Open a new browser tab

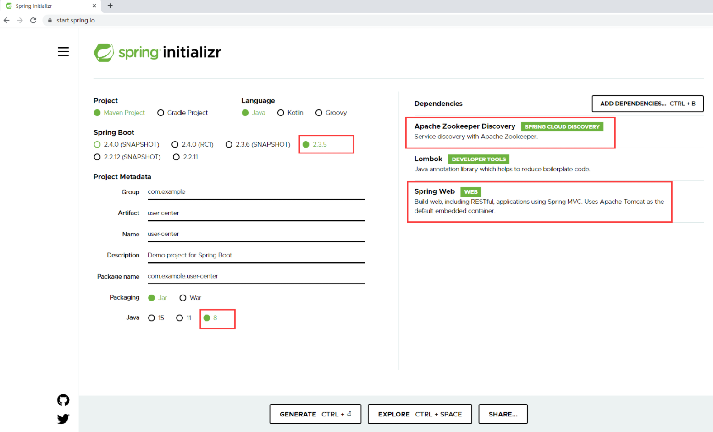[x=110, y=6]
